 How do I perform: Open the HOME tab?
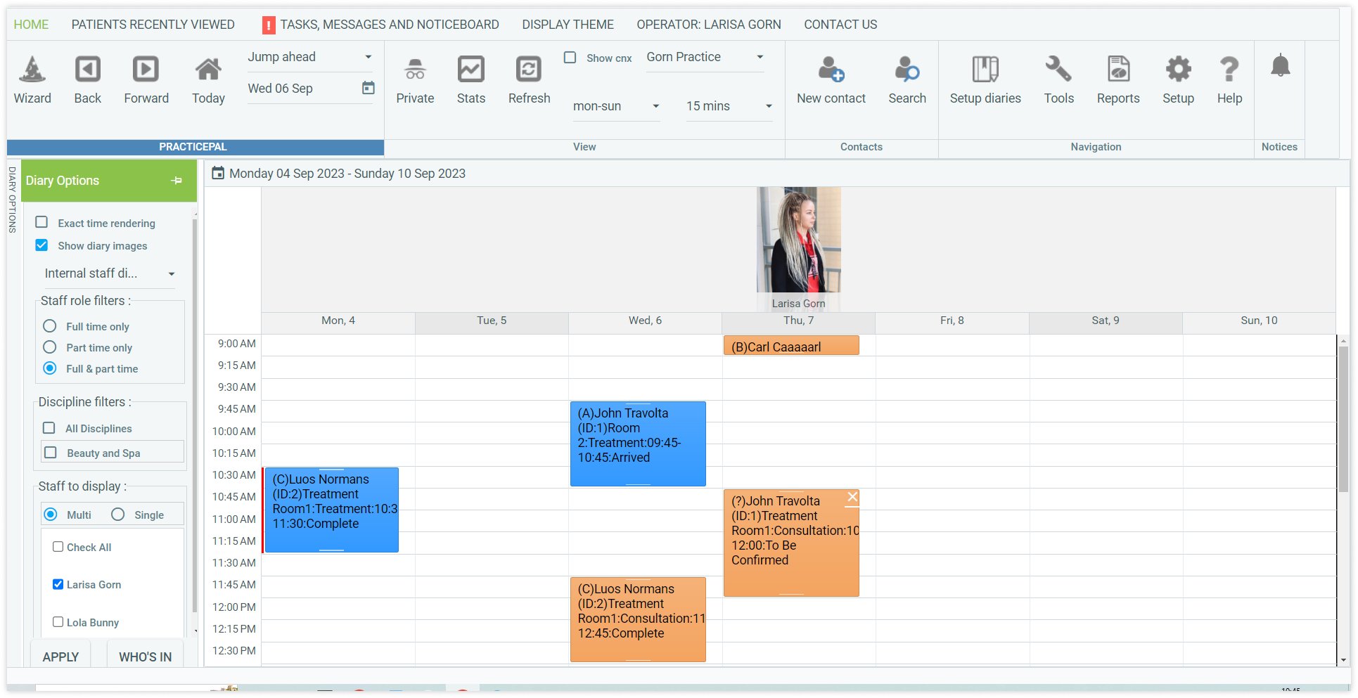31,25
